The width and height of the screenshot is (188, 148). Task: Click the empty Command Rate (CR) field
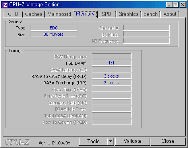pos(112,102)
